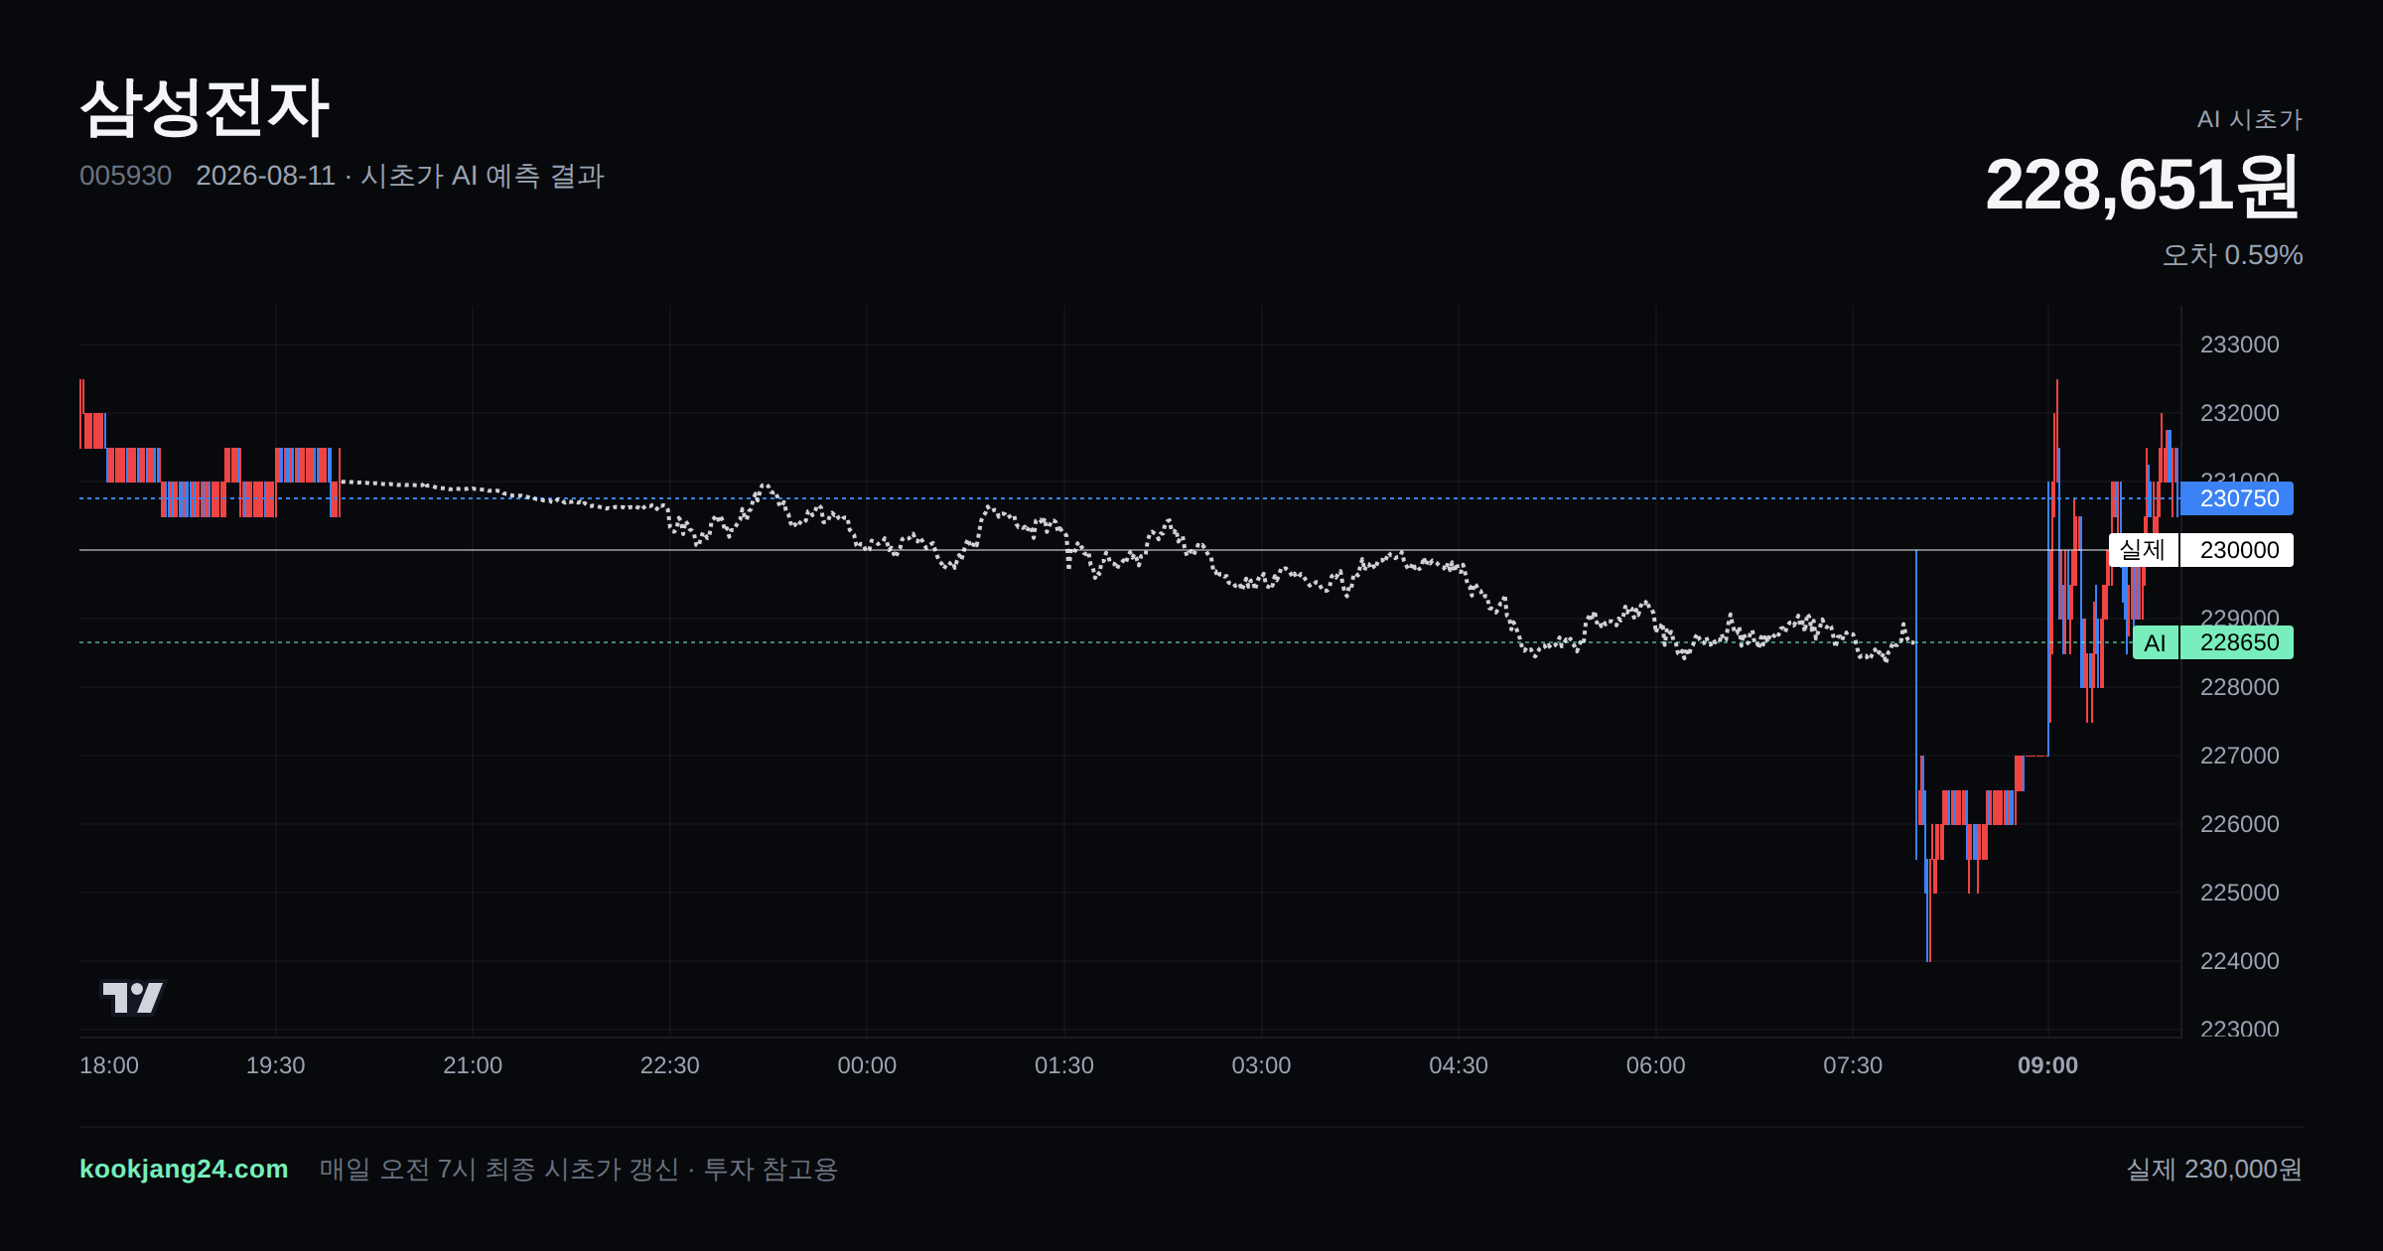The height and width of the screenshot is (1251, 2383).
Task: Click the 01:30 time axis label
Action: pyautogui.click(x=1064, y=1065)
